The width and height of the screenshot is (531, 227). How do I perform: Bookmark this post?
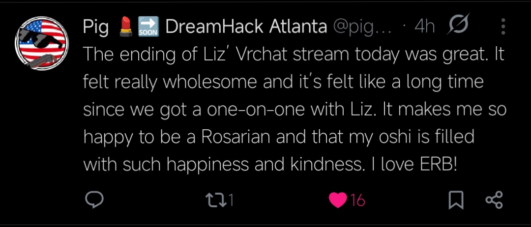[x=456, y=200]
